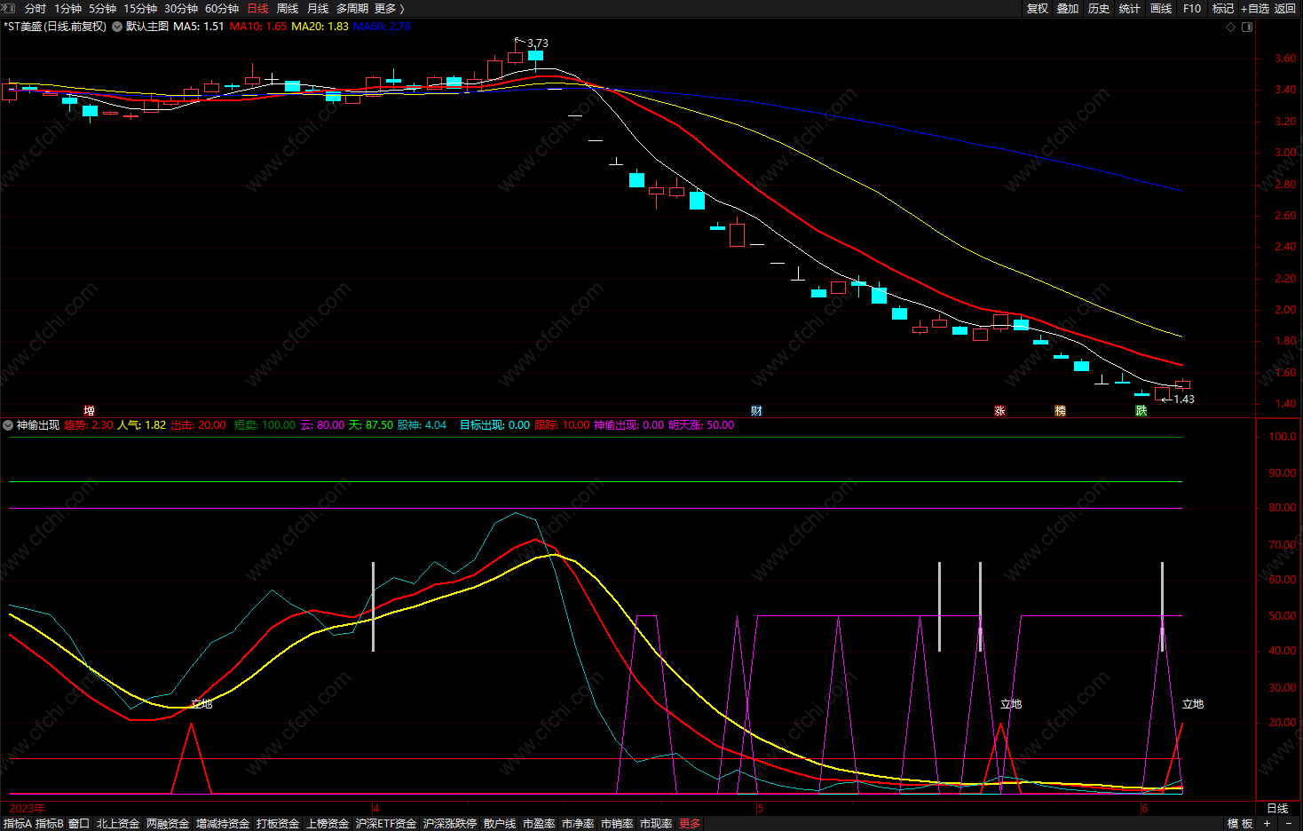Click the plus zoom button at bottom right
Screen dimensions: 1303x831
[1267, 824]
